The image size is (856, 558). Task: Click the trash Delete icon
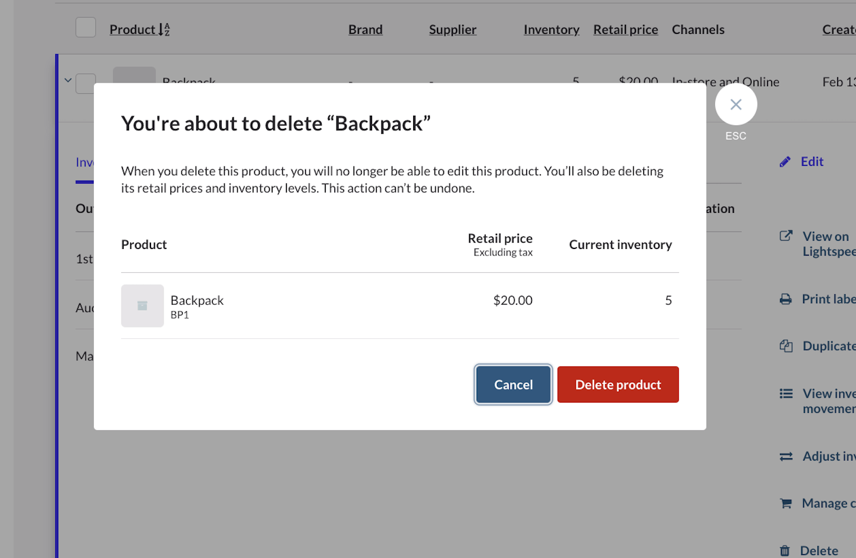click(x=785, y=551)
